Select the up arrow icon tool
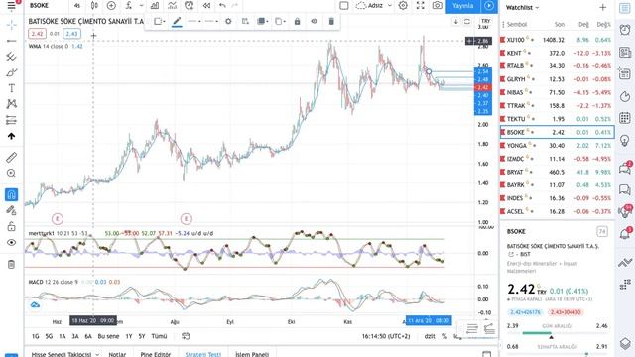Viewport: 635px width, 357px height. [x=11, y=136]
